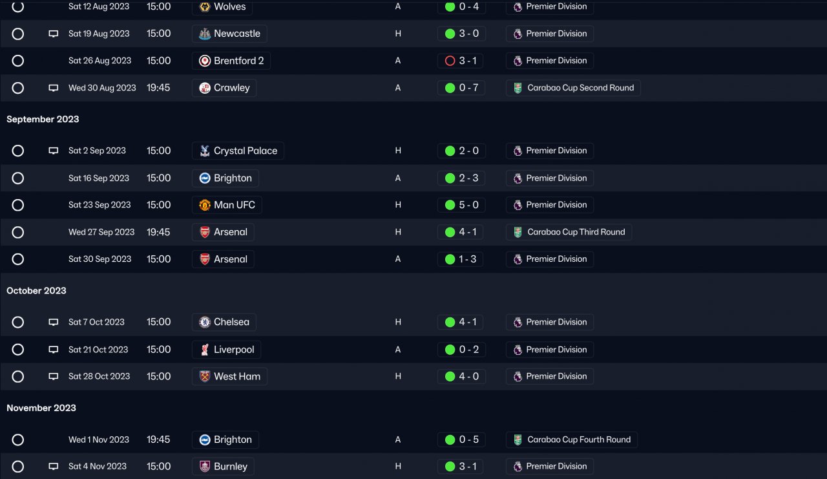Click Premier Division icon on Burnley row
827x479 pixels.
(x=518, y=466)
